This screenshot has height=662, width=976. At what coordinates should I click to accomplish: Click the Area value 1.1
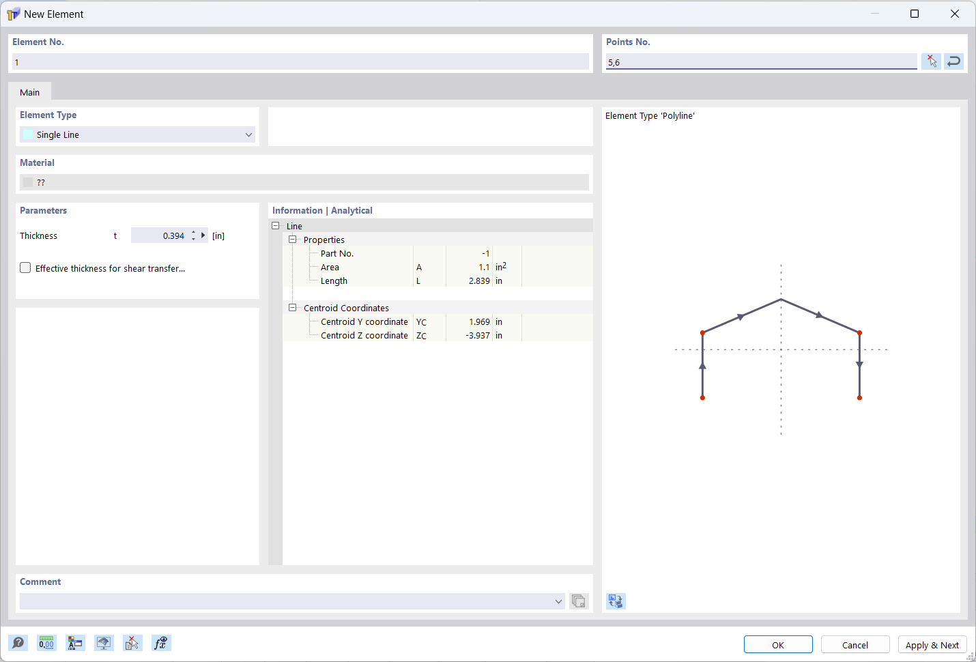[484, 267]
